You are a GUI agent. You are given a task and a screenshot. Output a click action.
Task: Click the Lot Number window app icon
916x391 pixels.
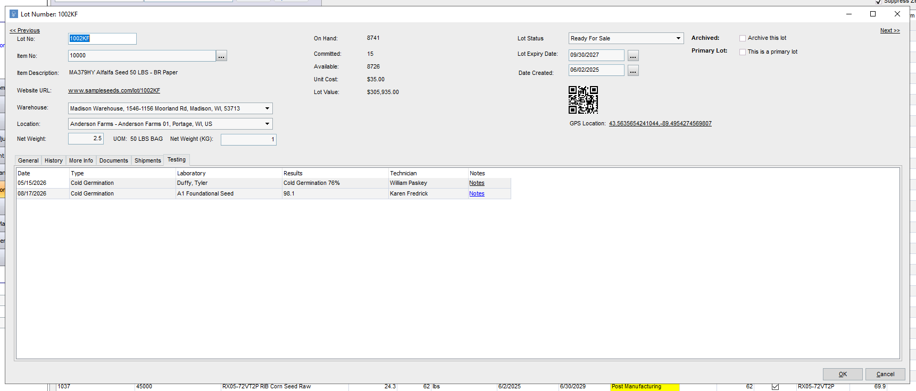(x=14, y=14)
